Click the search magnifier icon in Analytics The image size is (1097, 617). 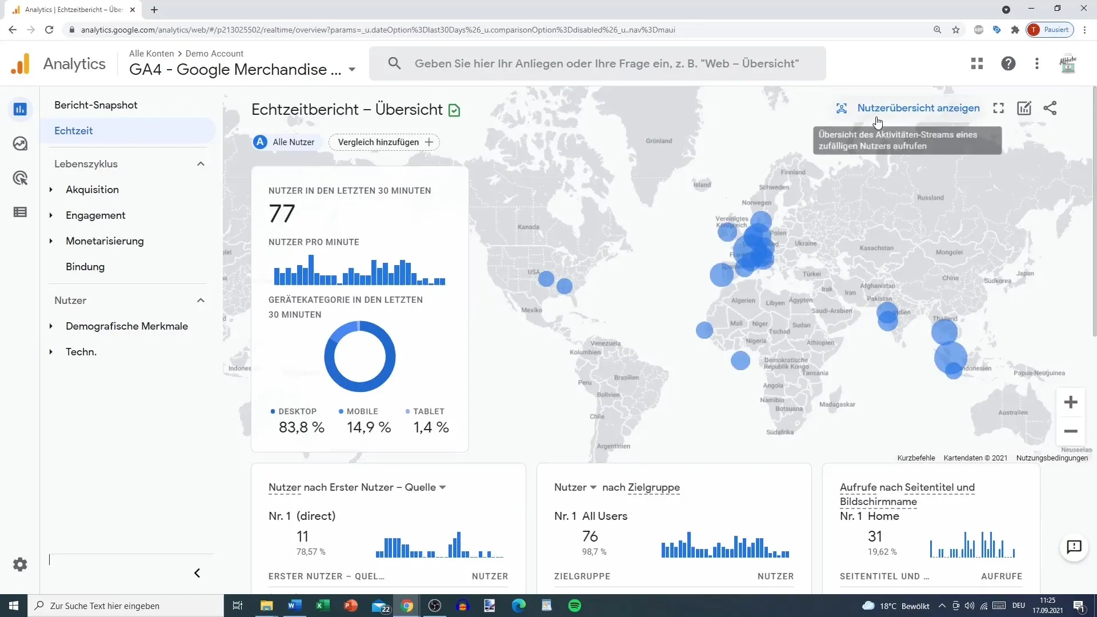coord(394,63)
